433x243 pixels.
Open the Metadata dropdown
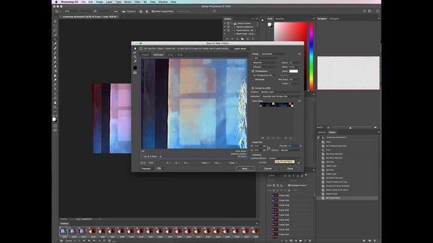click(x=281, y=97)
